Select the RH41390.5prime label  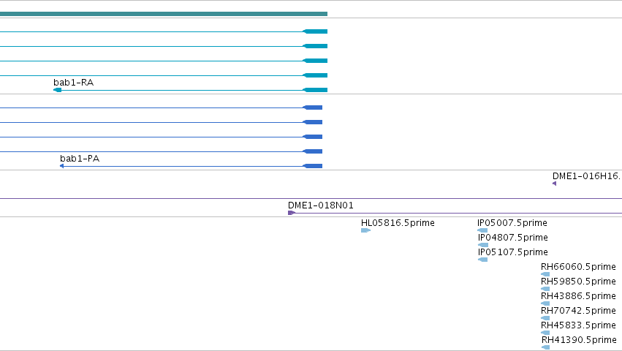point(579,340)
